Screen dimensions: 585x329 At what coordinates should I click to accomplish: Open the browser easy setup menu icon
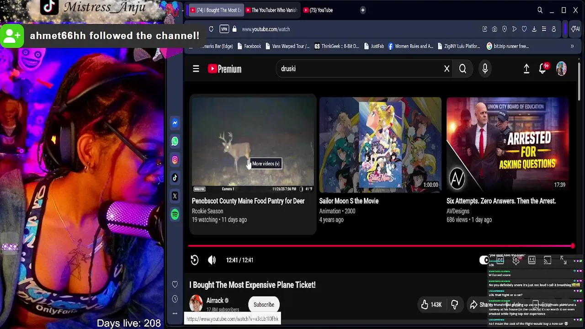point(544,29)
